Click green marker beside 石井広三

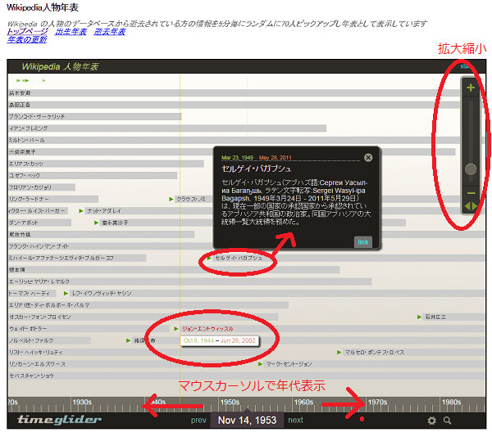click(419, 317)
